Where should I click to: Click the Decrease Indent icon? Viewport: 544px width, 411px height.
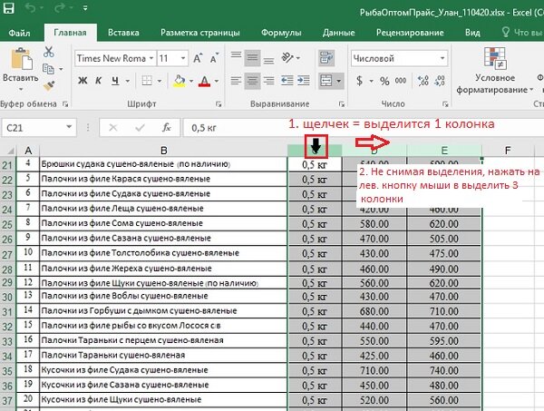point(287,81)
